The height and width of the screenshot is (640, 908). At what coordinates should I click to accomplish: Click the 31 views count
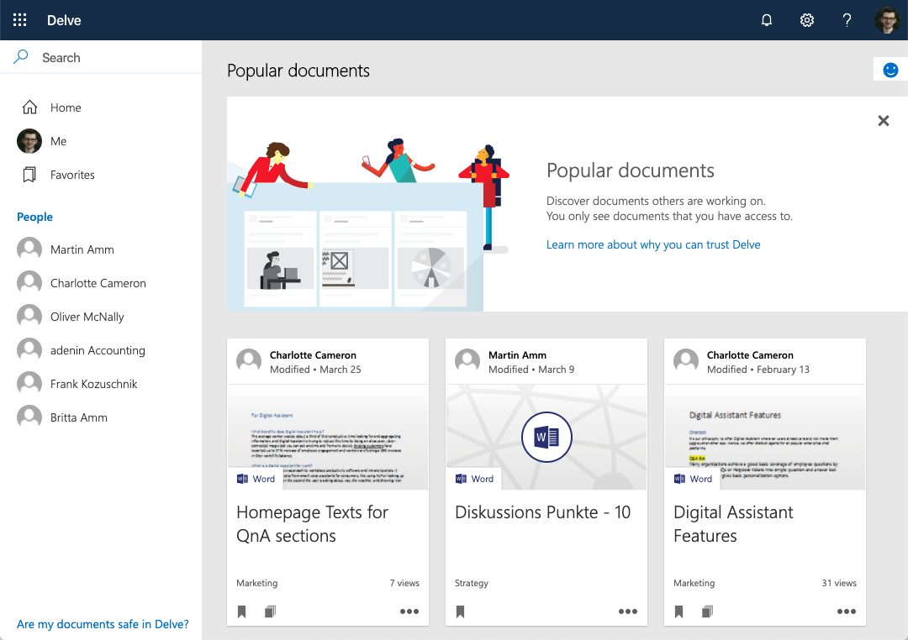(839, 583)
